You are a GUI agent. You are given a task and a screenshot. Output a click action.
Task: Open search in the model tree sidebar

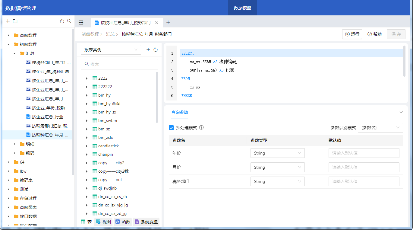click(x=69, y=21)
